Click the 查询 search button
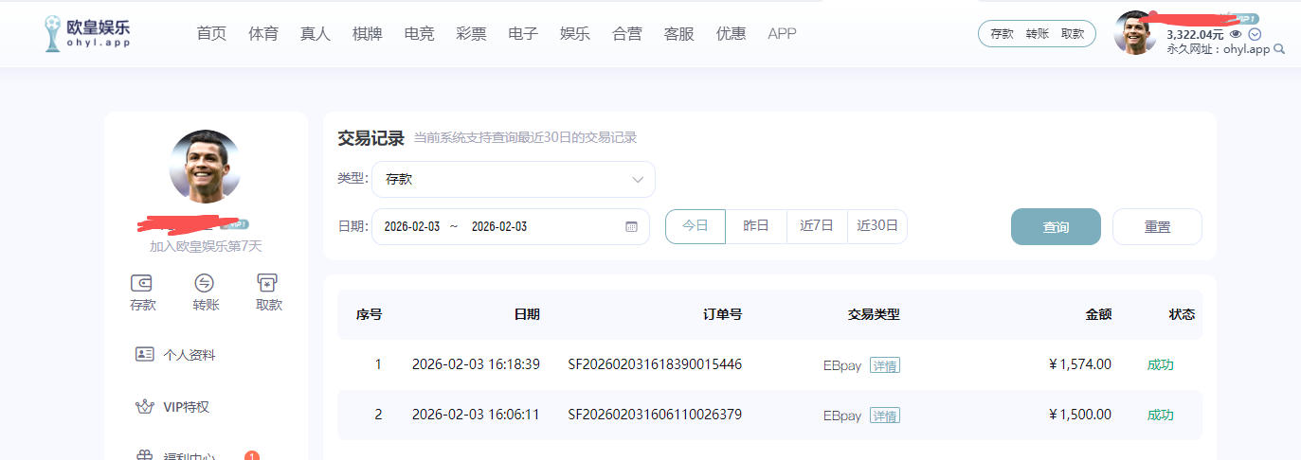This screenshot has width=1301, height=460. pyautogui.click(x=1056, y=227)
